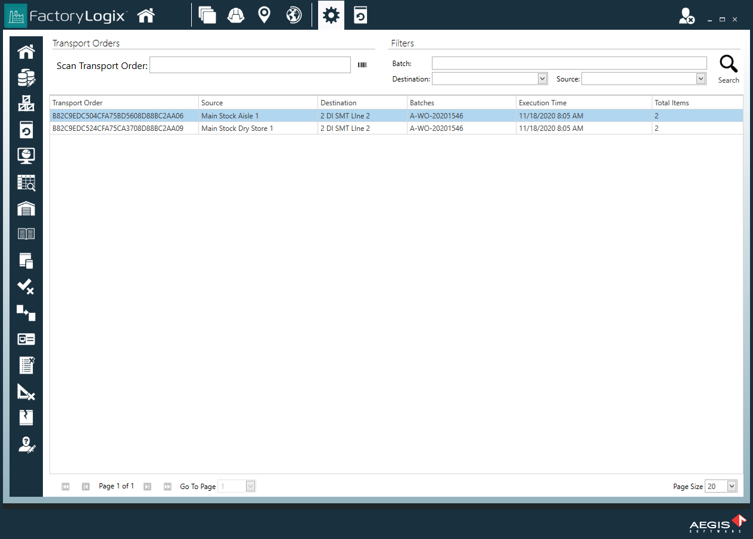753x539 pixels.
Task: Click the hard hat icon in top bar
Action: [x=236, y=15]
